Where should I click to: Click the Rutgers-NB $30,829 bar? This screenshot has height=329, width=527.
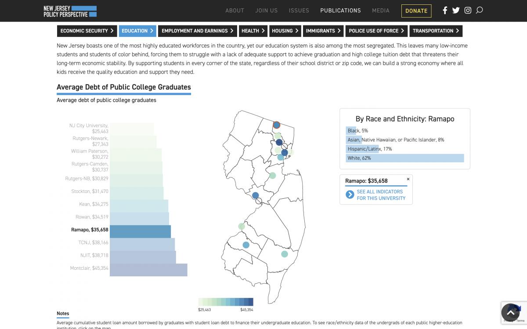(136, 179)
